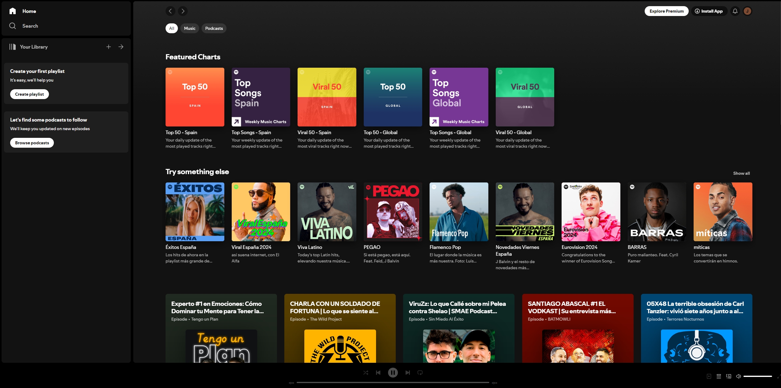Mute audio with the speaker icon
Viewport: 781px width, 388px height.
(x=739, y=376)
